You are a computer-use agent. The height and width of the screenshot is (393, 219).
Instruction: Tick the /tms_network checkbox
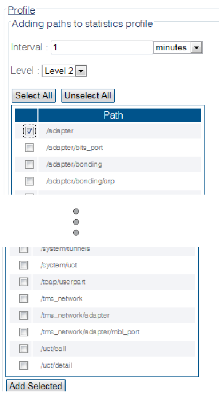tap(24, 298)
